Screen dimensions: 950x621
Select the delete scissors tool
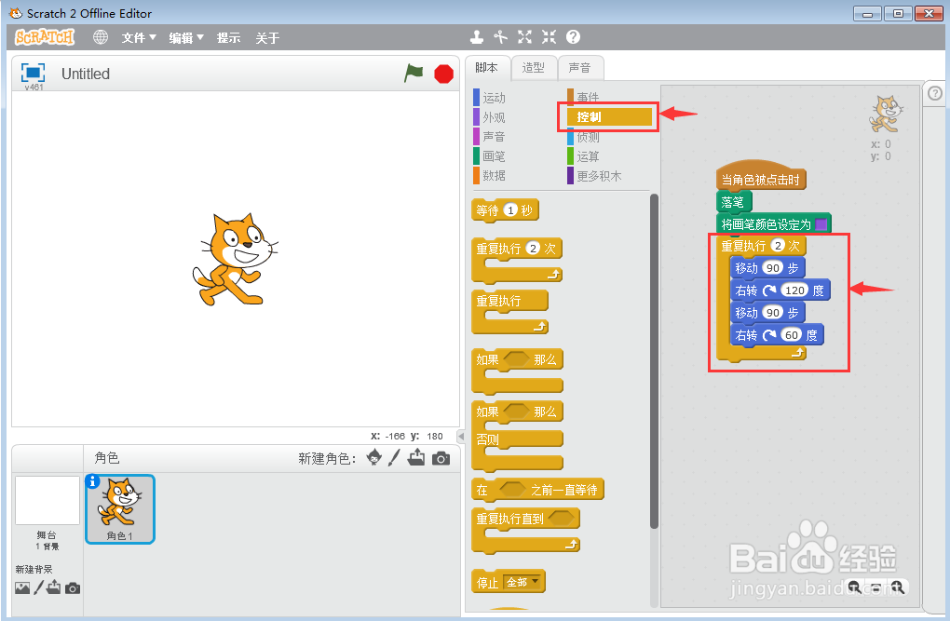(500, 37)
